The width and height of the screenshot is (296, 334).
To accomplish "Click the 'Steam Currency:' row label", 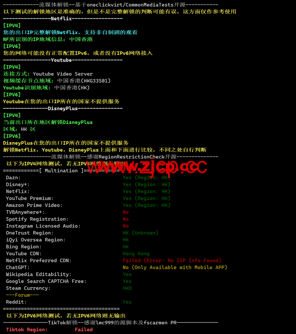I will click(28, 288).
